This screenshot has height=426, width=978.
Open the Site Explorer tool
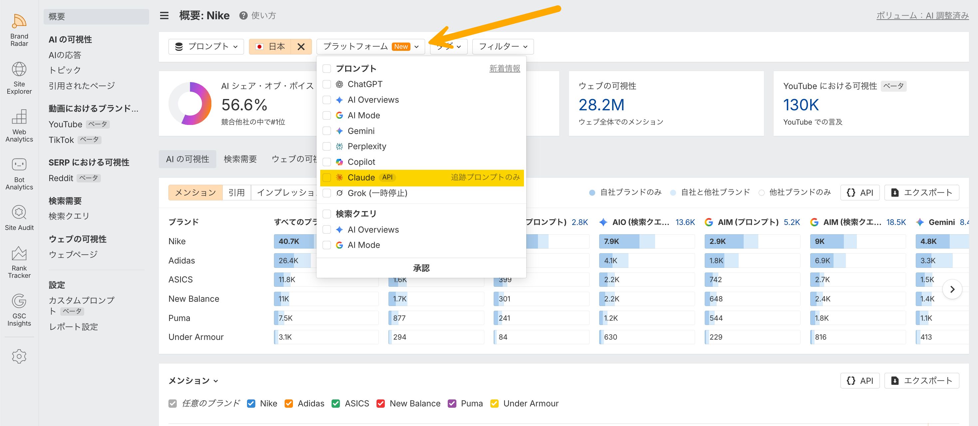pyautogui.click(x=19, y=78)
